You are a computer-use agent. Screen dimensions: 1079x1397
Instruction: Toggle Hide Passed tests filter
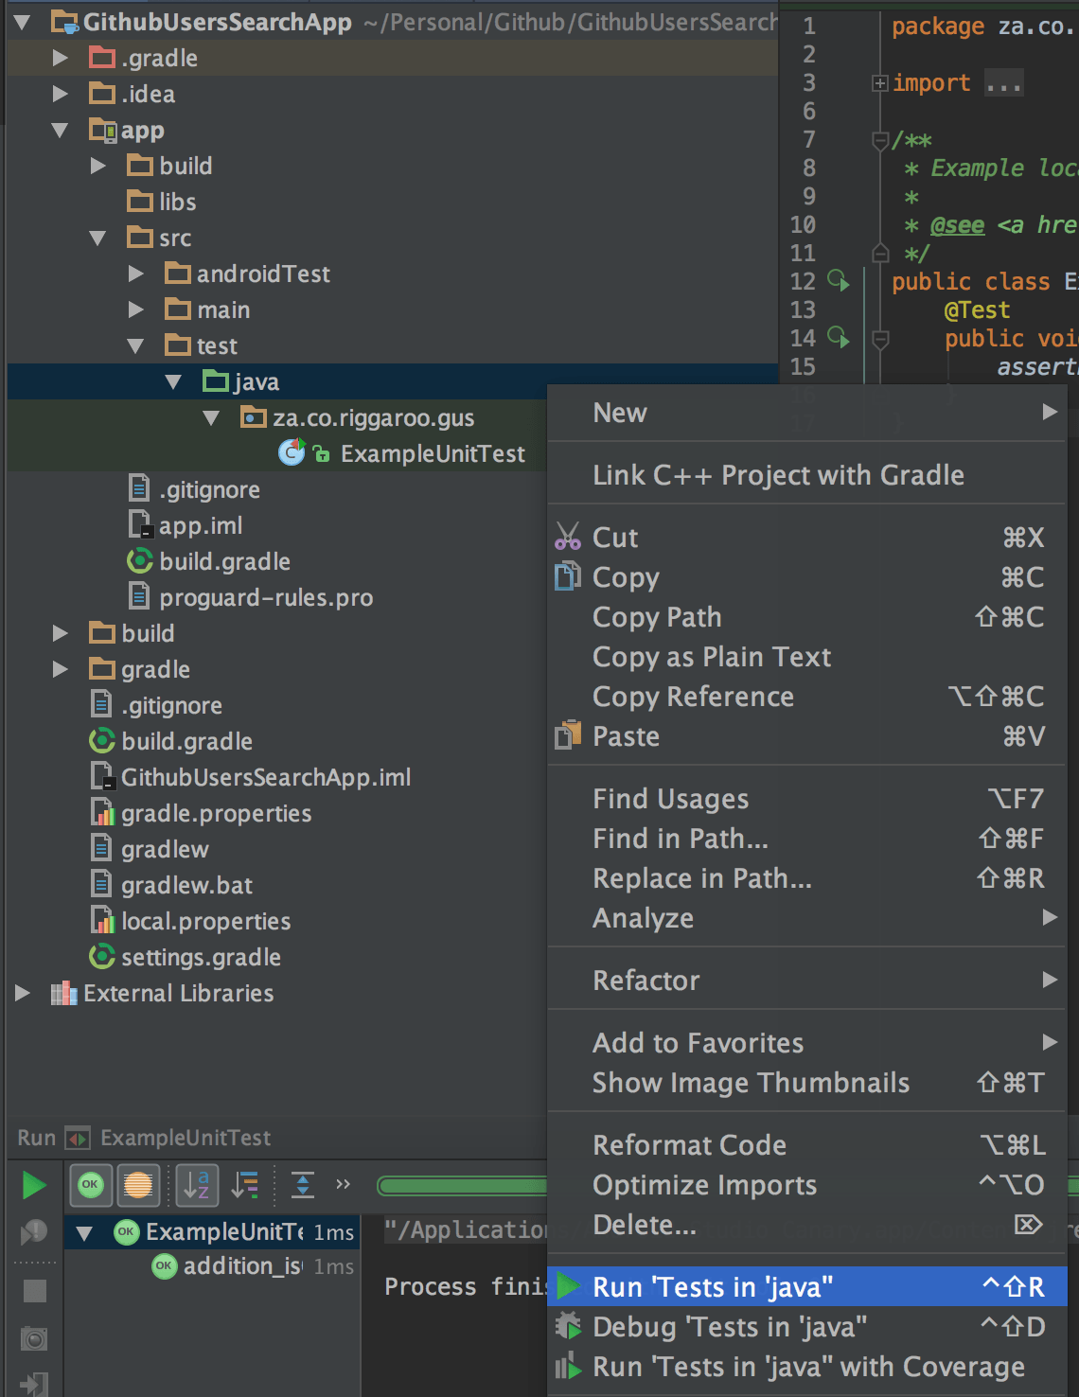click(x=90, y=1183)
